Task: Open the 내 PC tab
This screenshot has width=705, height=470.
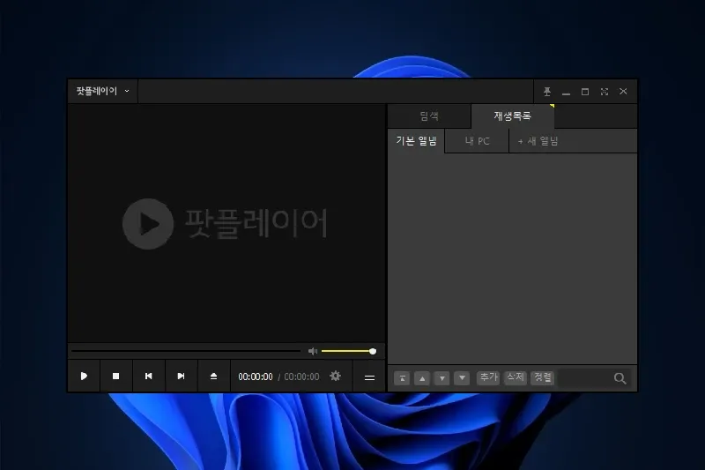Action: point(477,141)
